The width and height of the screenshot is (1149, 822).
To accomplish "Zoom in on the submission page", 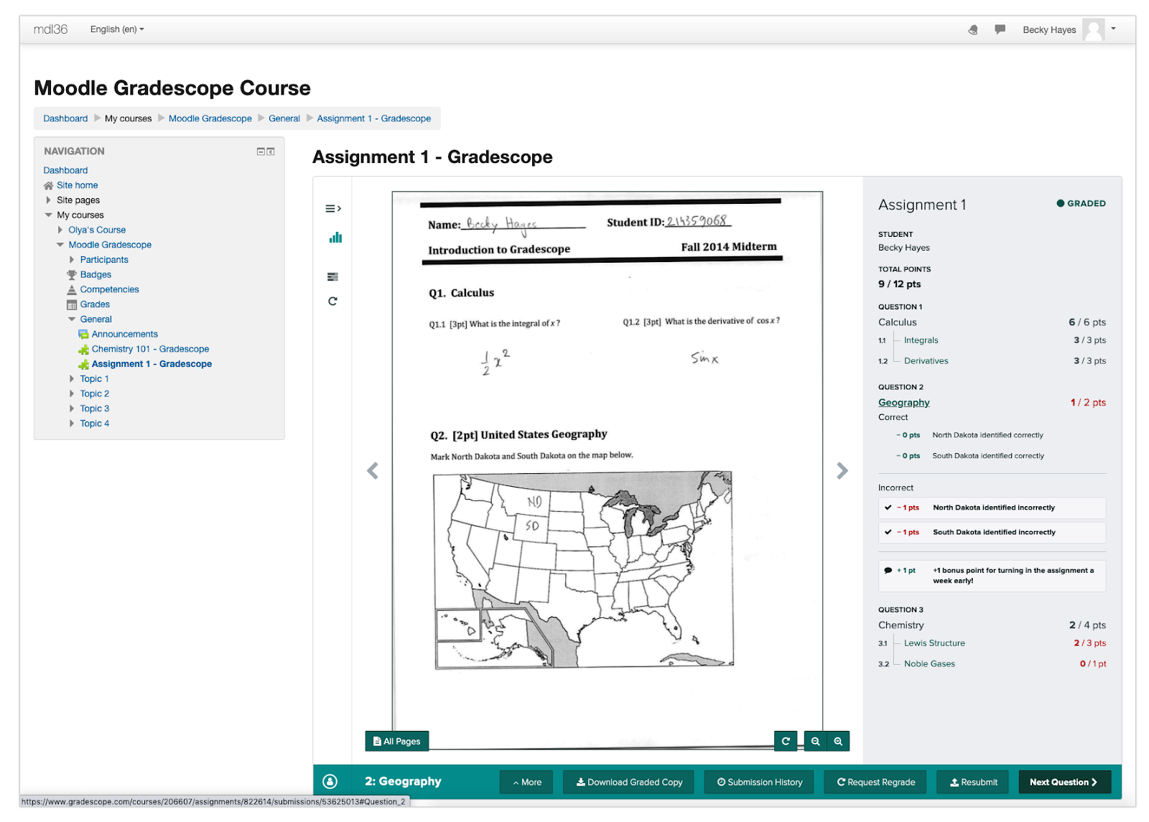I will (x=838, y=741).
